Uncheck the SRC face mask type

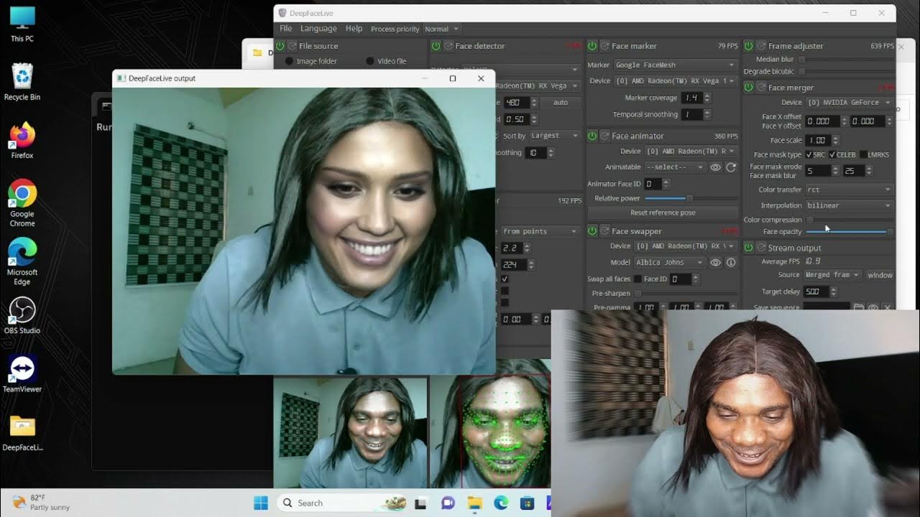tap(809, 154)
